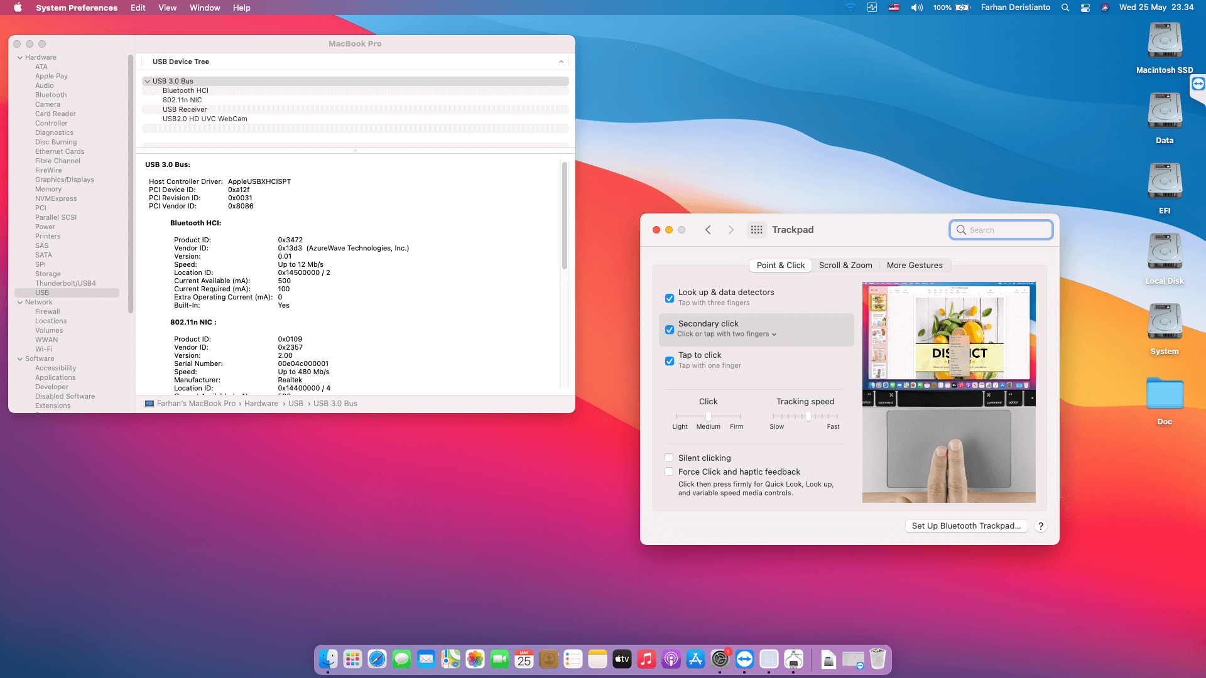Open Notes from the Dock
This screenshot has height=678, width=1206.
(x=597, y=659)
